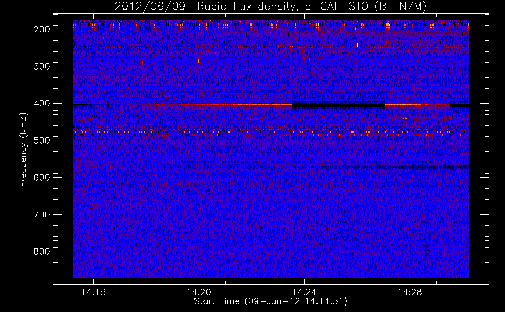Click the "Frequency (MHZ)" axis label
This screenshot has width=505, height=312.
[23, 150]
